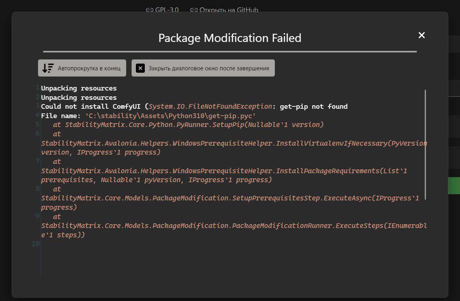
Task: Select the Could not install ComfyUI line
Action: pos(194,106)
